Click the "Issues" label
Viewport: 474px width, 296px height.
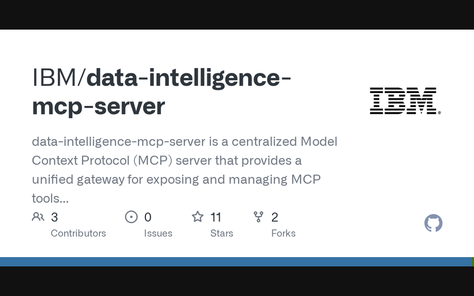[x=158, y=233]
